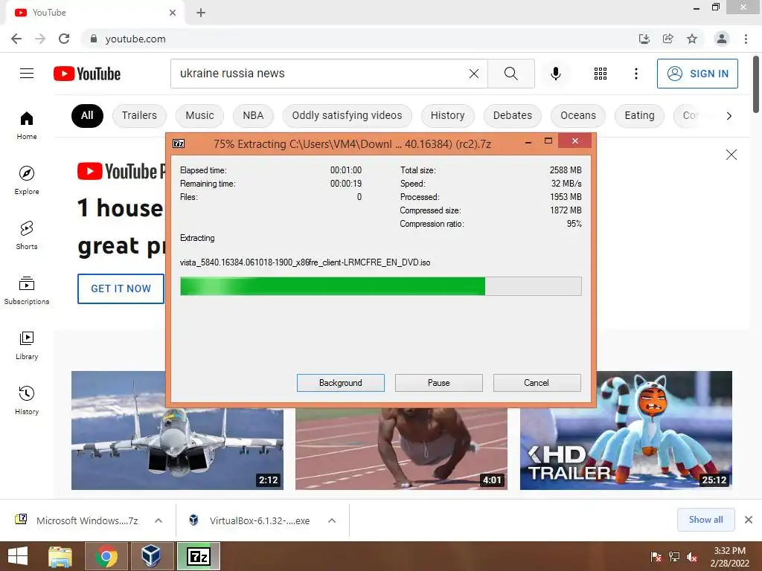Open File Explorer from the taskbar

click(x=60, y=556)
